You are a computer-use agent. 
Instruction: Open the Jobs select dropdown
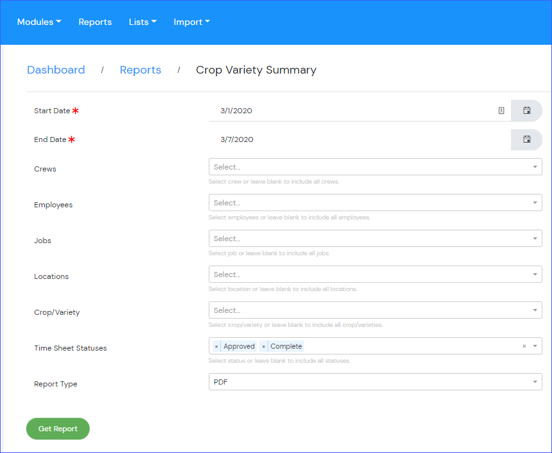375,239
